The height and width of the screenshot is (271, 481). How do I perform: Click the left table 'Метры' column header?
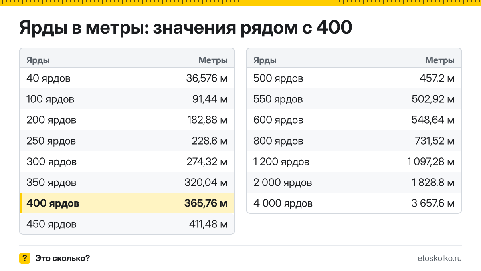(213, 60)
